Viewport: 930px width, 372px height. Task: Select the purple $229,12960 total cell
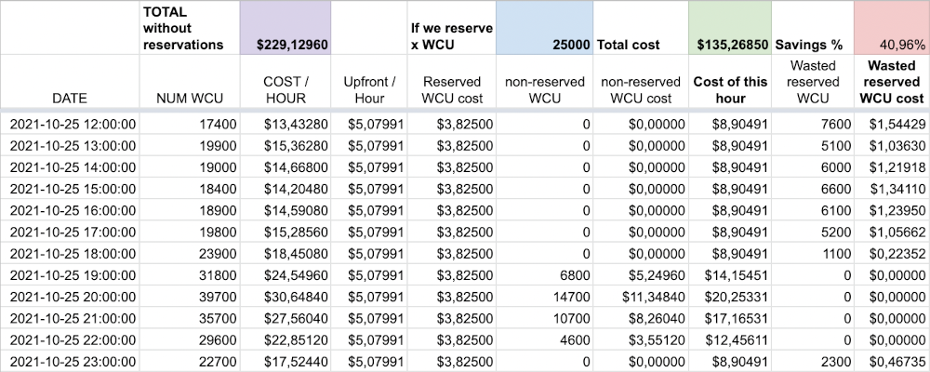click(284, 28)
